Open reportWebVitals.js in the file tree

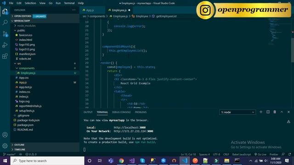click(30, 106)
